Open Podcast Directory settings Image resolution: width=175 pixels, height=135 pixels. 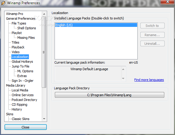24,100
